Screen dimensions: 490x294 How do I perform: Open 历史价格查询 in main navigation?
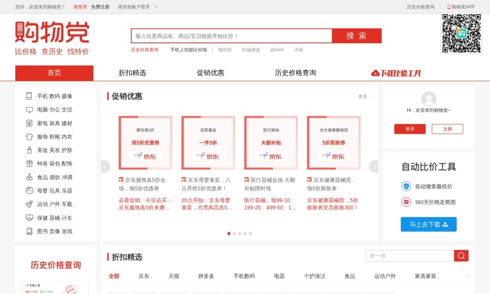point(295,73)
